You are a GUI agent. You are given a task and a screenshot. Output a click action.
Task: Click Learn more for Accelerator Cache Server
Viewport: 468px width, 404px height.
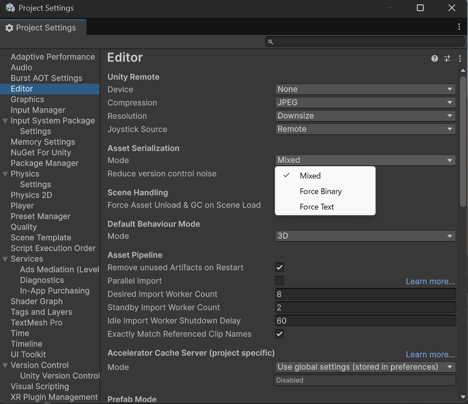430,354
